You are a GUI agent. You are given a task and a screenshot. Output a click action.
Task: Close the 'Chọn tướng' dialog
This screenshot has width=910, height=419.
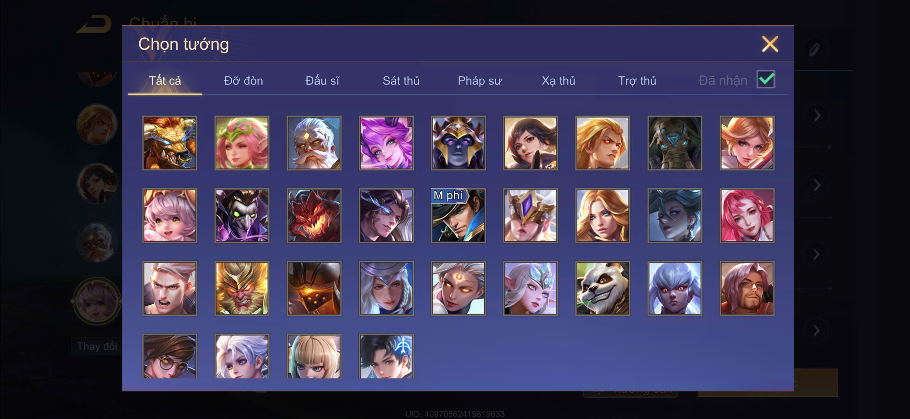pos(770,44)
